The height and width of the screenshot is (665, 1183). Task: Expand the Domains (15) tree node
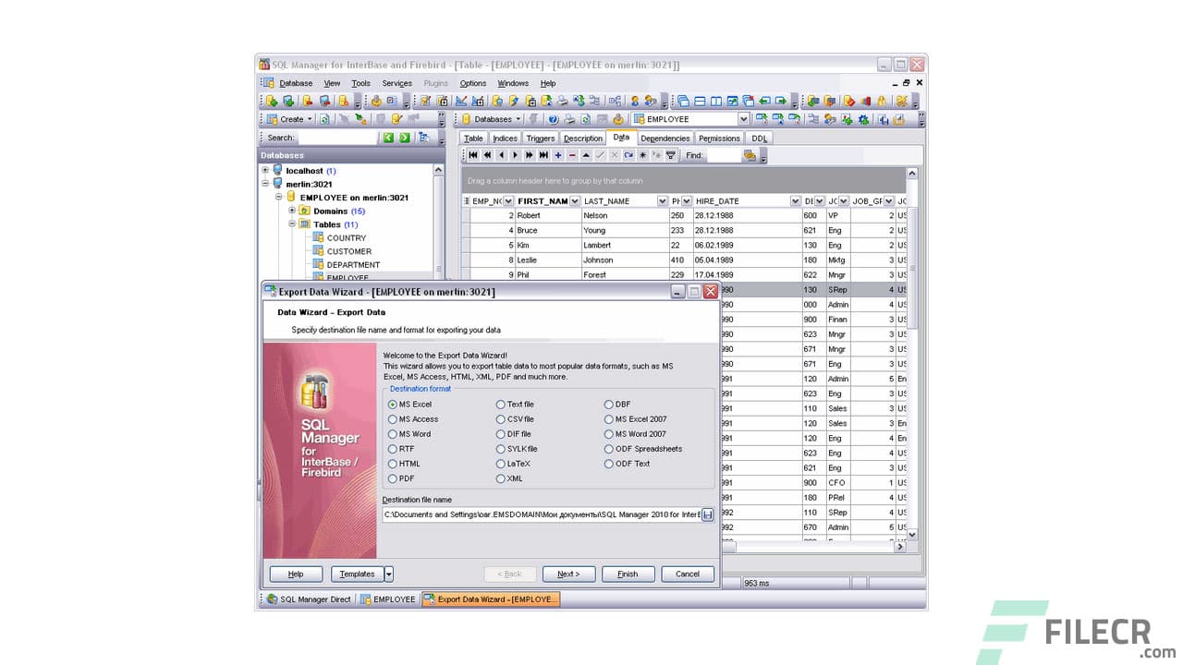[292, 211]
